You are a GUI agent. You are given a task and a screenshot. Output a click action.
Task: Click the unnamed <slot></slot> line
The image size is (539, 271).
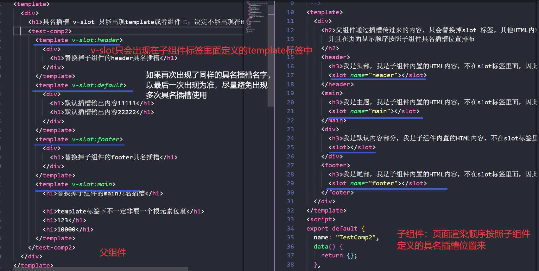tap(352, 147)
